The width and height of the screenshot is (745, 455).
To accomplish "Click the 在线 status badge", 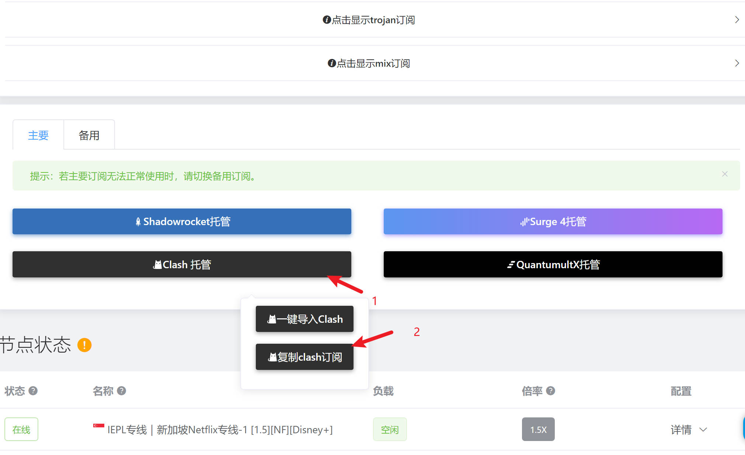I will (x=21, y=429).
